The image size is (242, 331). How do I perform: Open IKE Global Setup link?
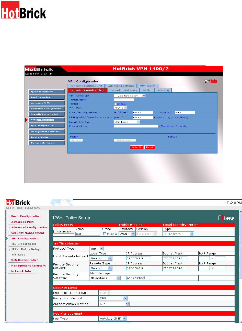click(x=24, y=244)
